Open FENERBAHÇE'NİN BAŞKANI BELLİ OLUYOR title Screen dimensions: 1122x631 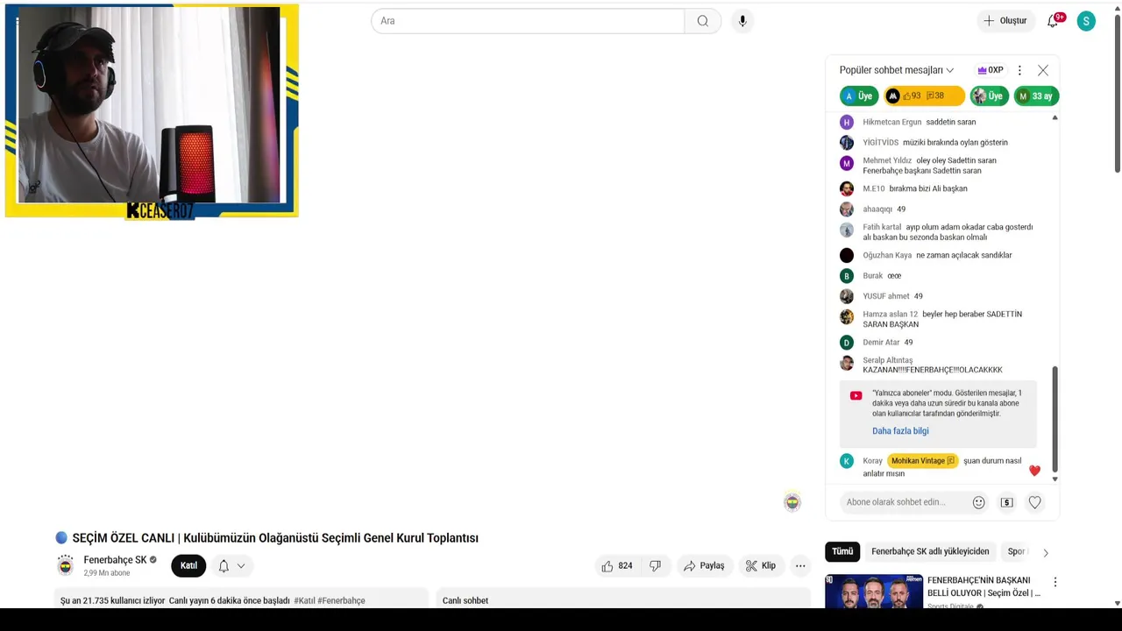(x=984, y=586)
